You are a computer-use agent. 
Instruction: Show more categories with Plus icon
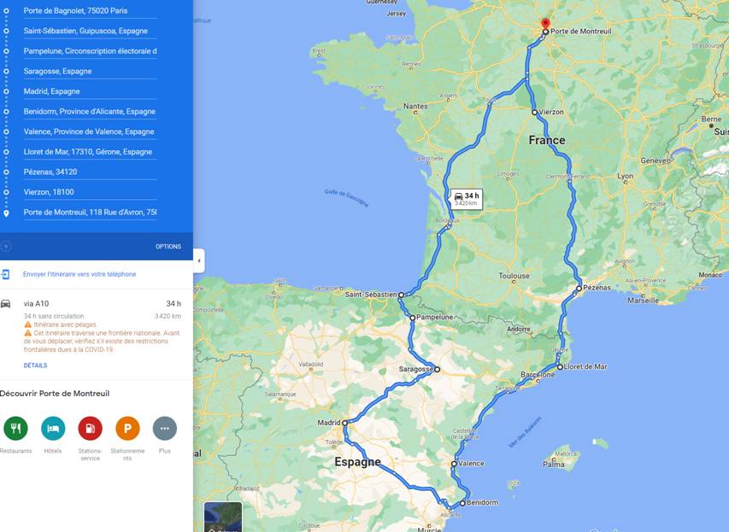[x=165, y=429]
